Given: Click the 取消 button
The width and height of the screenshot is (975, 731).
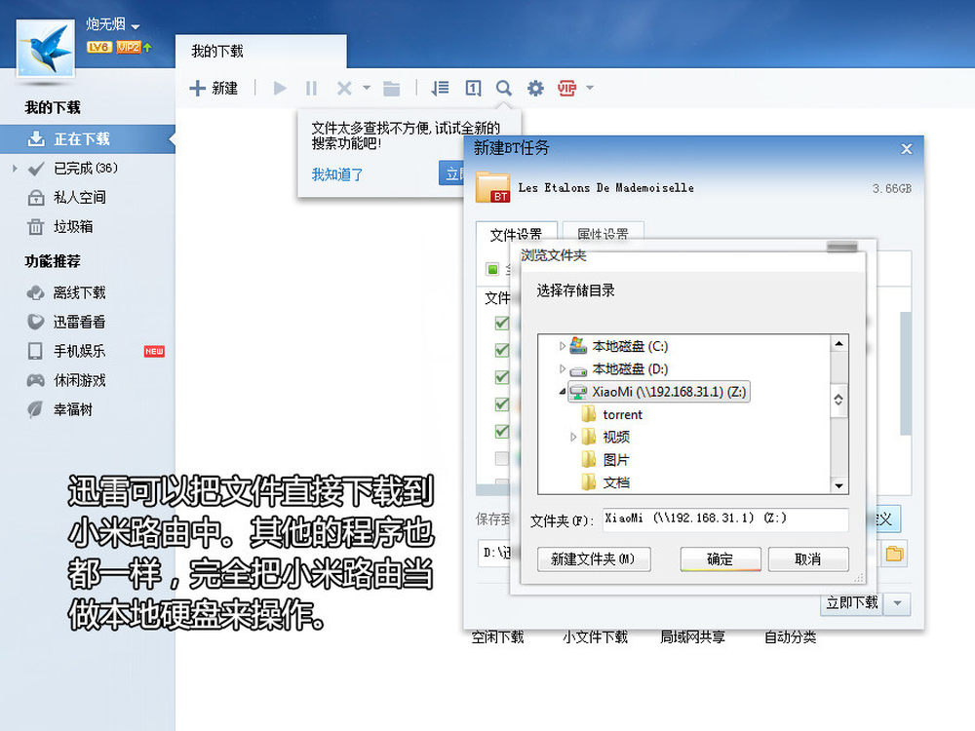Looking at the screenshot, I should click(807, 558).
